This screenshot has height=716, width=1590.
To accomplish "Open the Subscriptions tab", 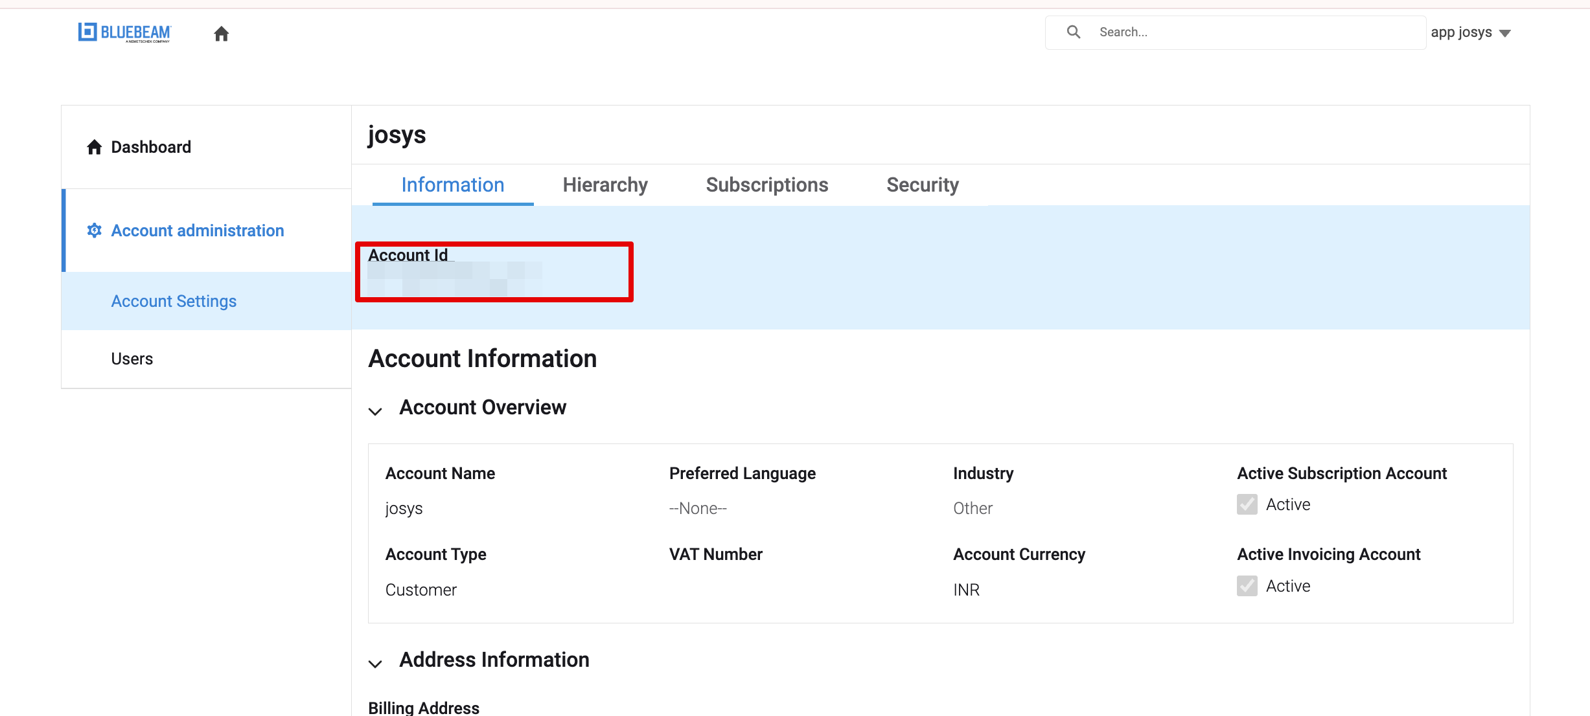I will coord(766,185).
